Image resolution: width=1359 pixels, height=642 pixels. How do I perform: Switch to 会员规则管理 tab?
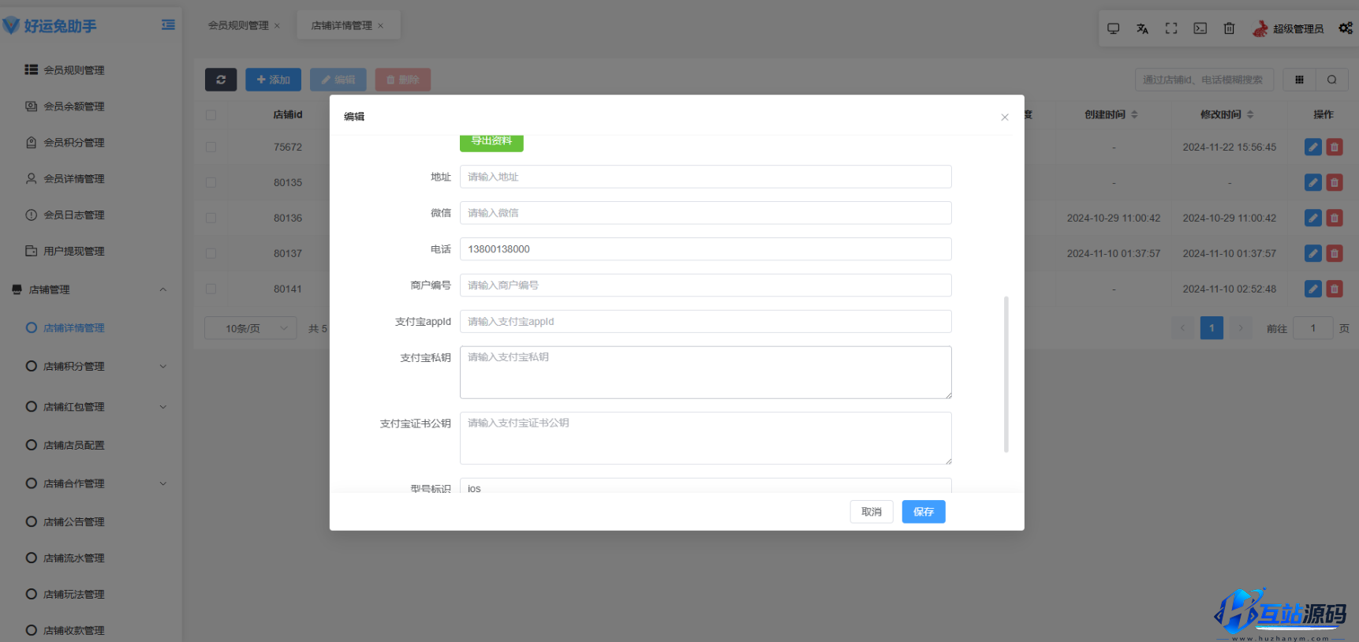[x=238, y=25]
